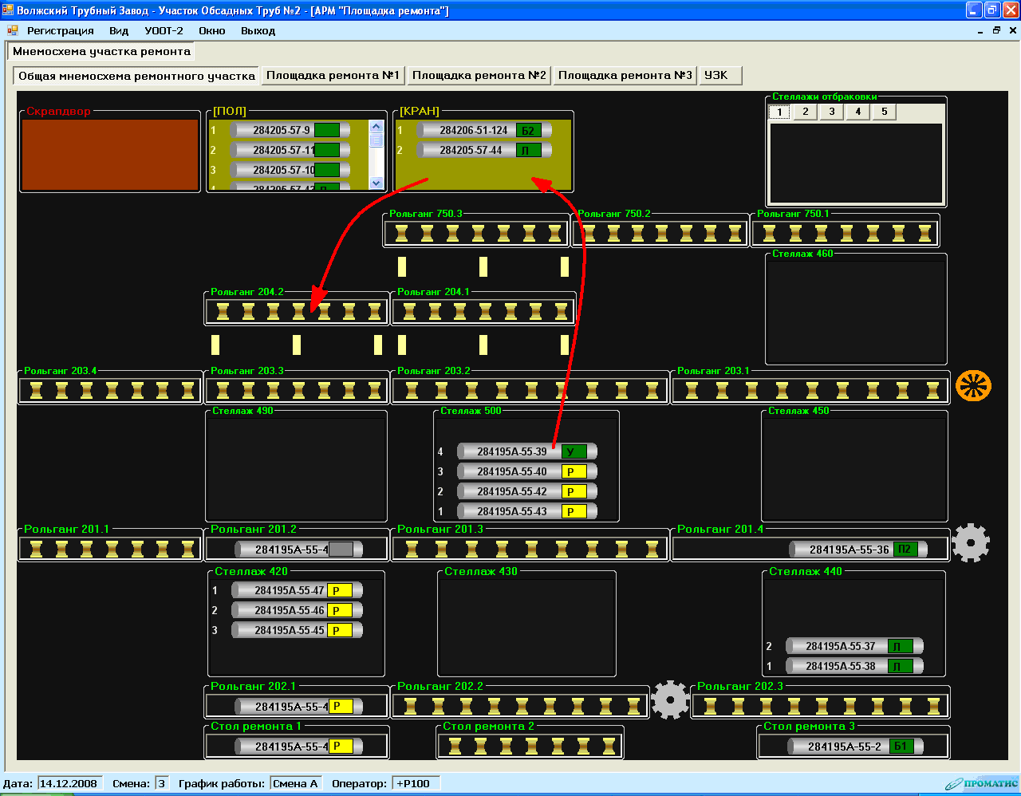
Task: Open the УООТ-2 menu
Action: pos(164,30)
